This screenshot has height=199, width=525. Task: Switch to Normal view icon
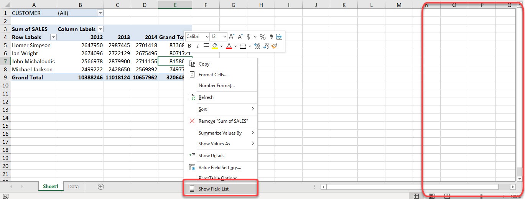[x=416, y=196]
